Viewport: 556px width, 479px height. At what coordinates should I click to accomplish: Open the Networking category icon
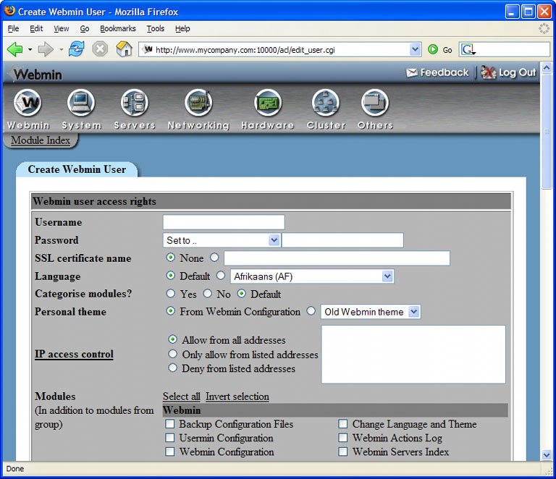tap(198, 105)
